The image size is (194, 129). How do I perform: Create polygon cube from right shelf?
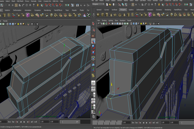point(102,15)
